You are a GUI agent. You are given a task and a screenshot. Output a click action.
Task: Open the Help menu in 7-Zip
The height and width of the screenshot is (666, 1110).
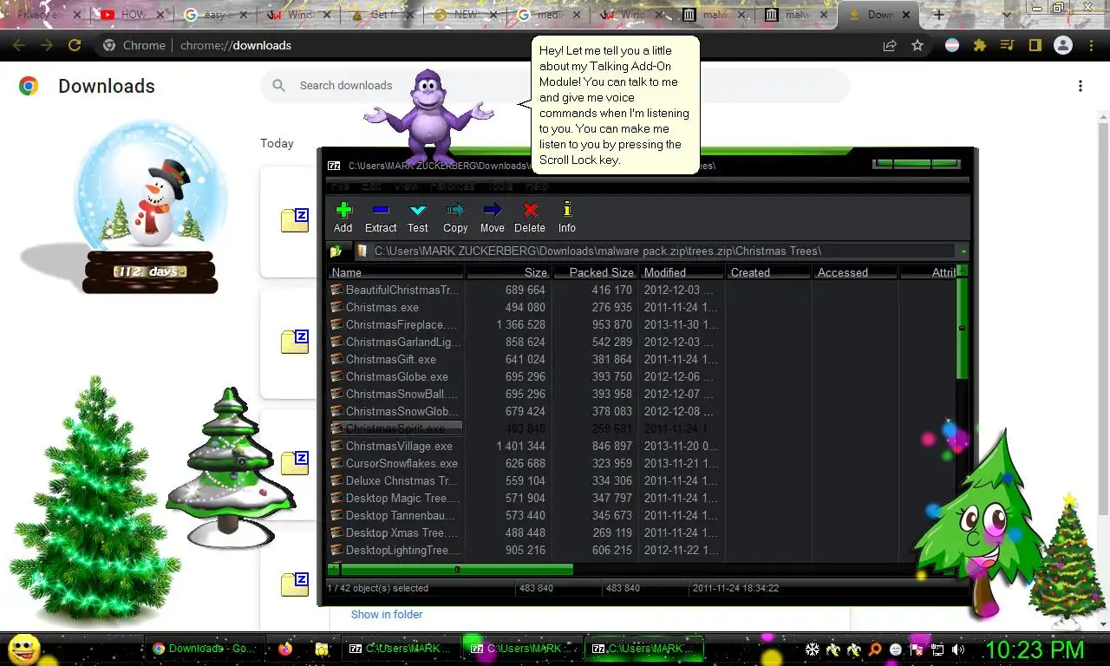[537, 186]
